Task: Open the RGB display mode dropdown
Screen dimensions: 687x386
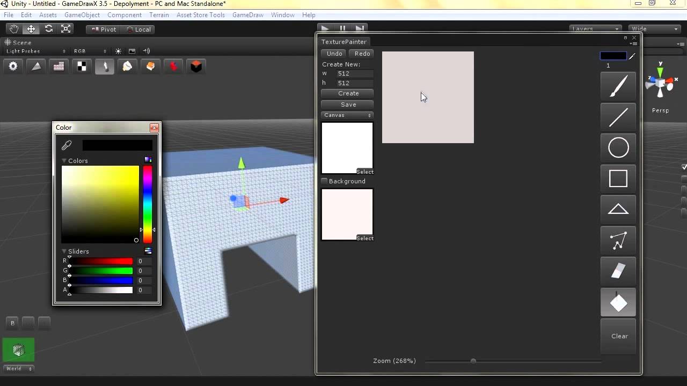Action: click(91, 51)
